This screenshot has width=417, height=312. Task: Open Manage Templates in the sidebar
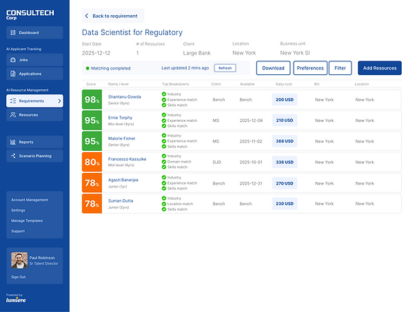click(27, 220)
